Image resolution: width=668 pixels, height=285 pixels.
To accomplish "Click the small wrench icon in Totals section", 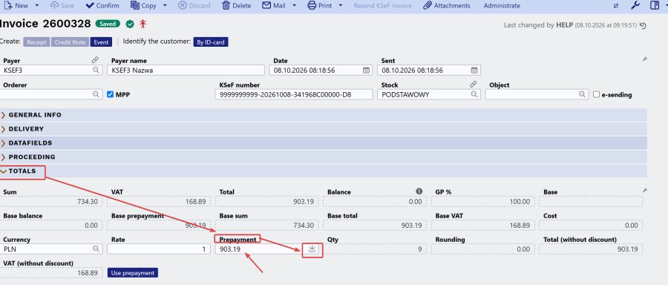I will click(x=644, y=191).
